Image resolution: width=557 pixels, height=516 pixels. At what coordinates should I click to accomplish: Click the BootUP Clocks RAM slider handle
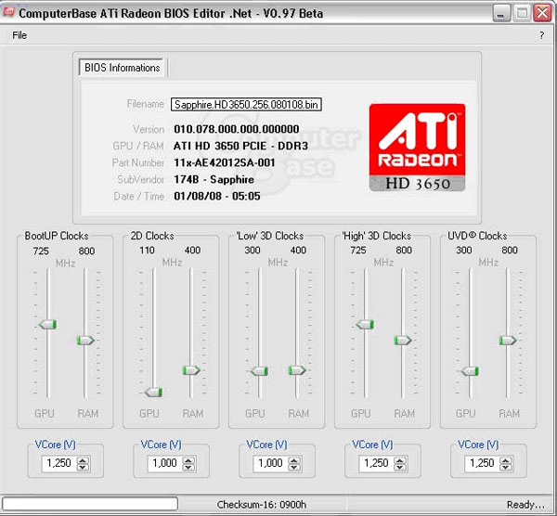click(x=85, y=341)
